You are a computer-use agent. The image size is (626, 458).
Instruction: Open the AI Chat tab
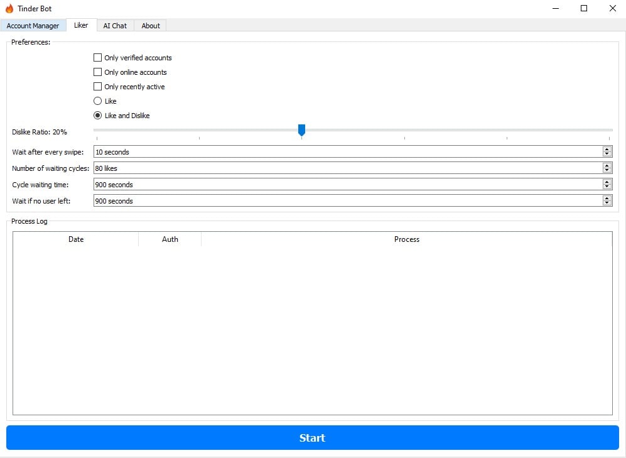pyautogui.click(x=115, y=26)
